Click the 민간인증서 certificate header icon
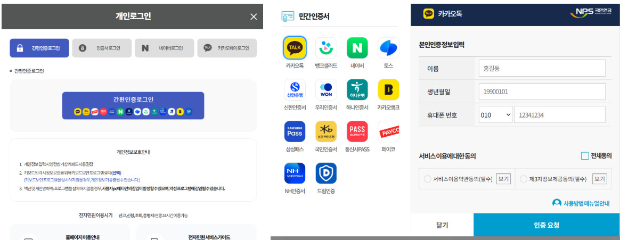628x240 pixels. point(288,16)
